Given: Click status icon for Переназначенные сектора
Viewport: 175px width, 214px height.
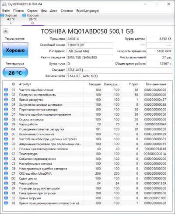Looking at the screenshot, I should tap(6, 110).
